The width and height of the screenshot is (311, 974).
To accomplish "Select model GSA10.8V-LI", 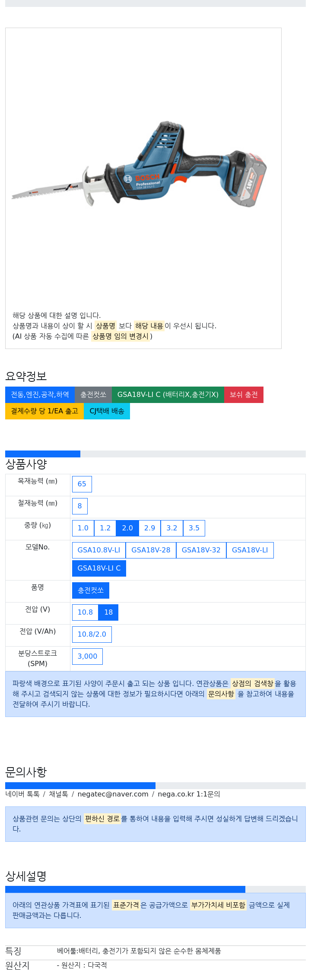I will pyautogui.click(x=99, y=550).
